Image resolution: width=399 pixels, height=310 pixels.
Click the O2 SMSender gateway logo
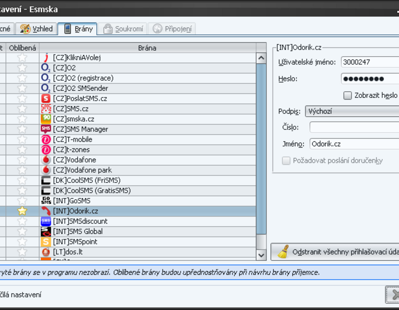46,88
